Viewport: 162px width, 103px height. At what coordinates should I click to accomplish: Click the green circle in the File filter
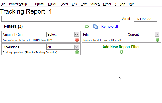pos(157,40)
